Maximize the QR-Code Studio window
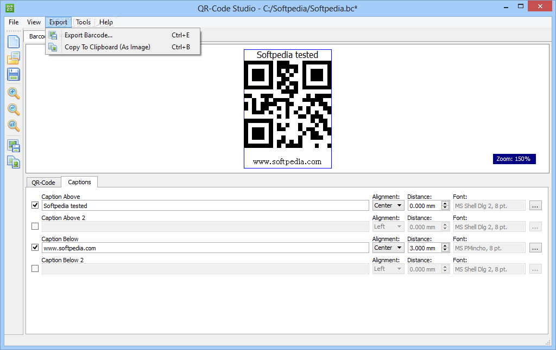 (x=521, y=7)
